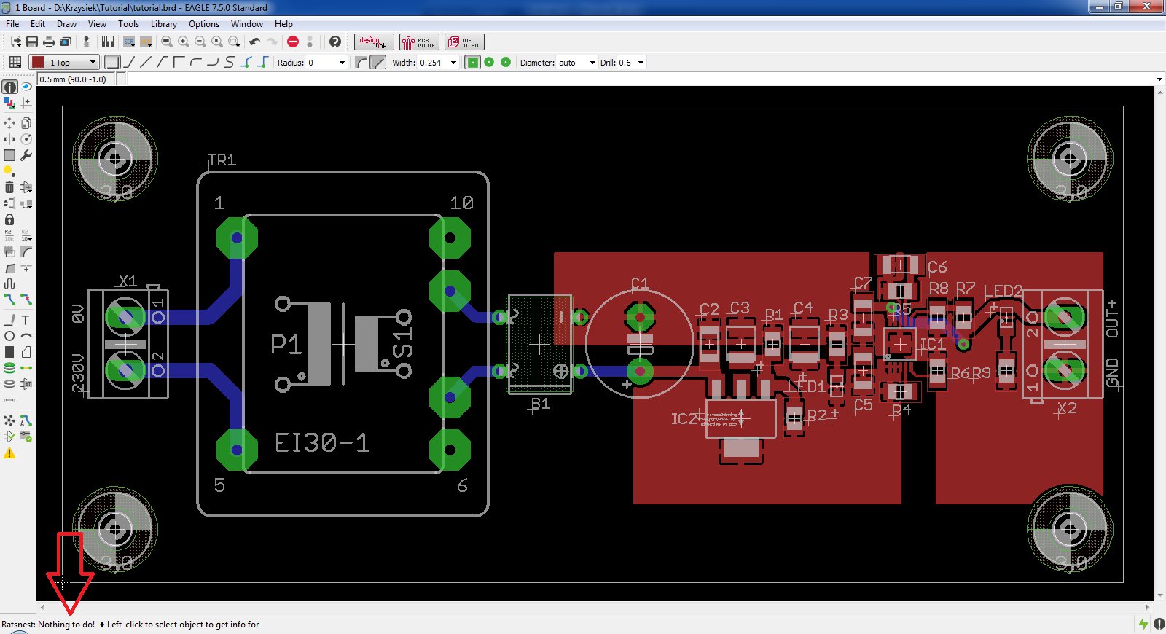
Task: Select the Dimension tool
Action: (x=9, y=400)
